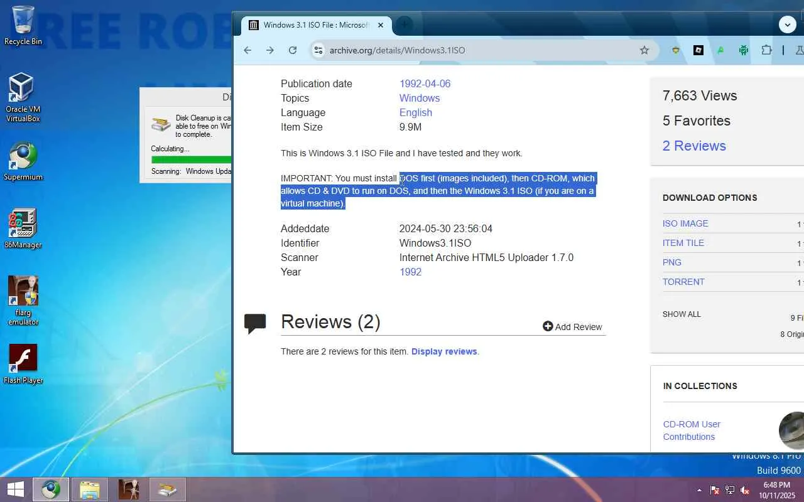
Task: Click the Internet Archive HTML5 Uploader 1.7.0 text
Action: [x=487, y=257]
